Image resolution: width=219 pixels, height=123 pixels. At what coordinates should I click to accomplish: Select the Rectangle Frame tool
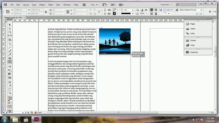point(10,58)
